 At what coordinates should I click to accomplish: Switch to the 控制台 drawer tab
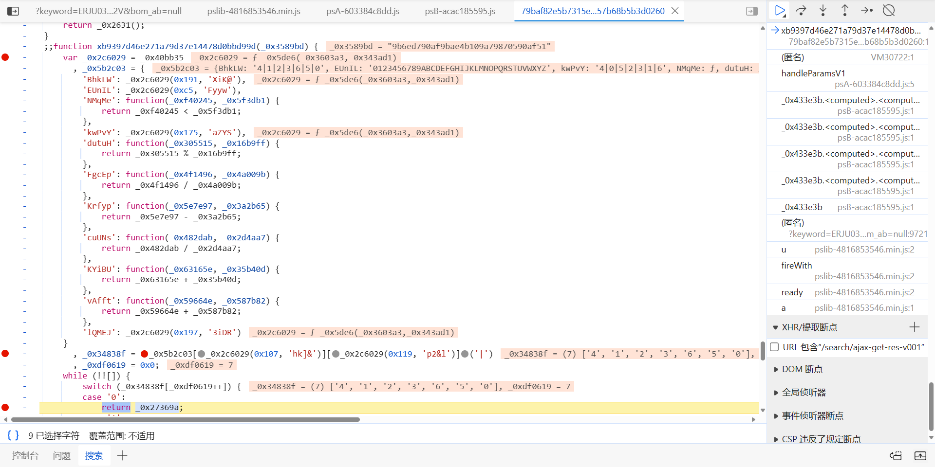[25, 455]
